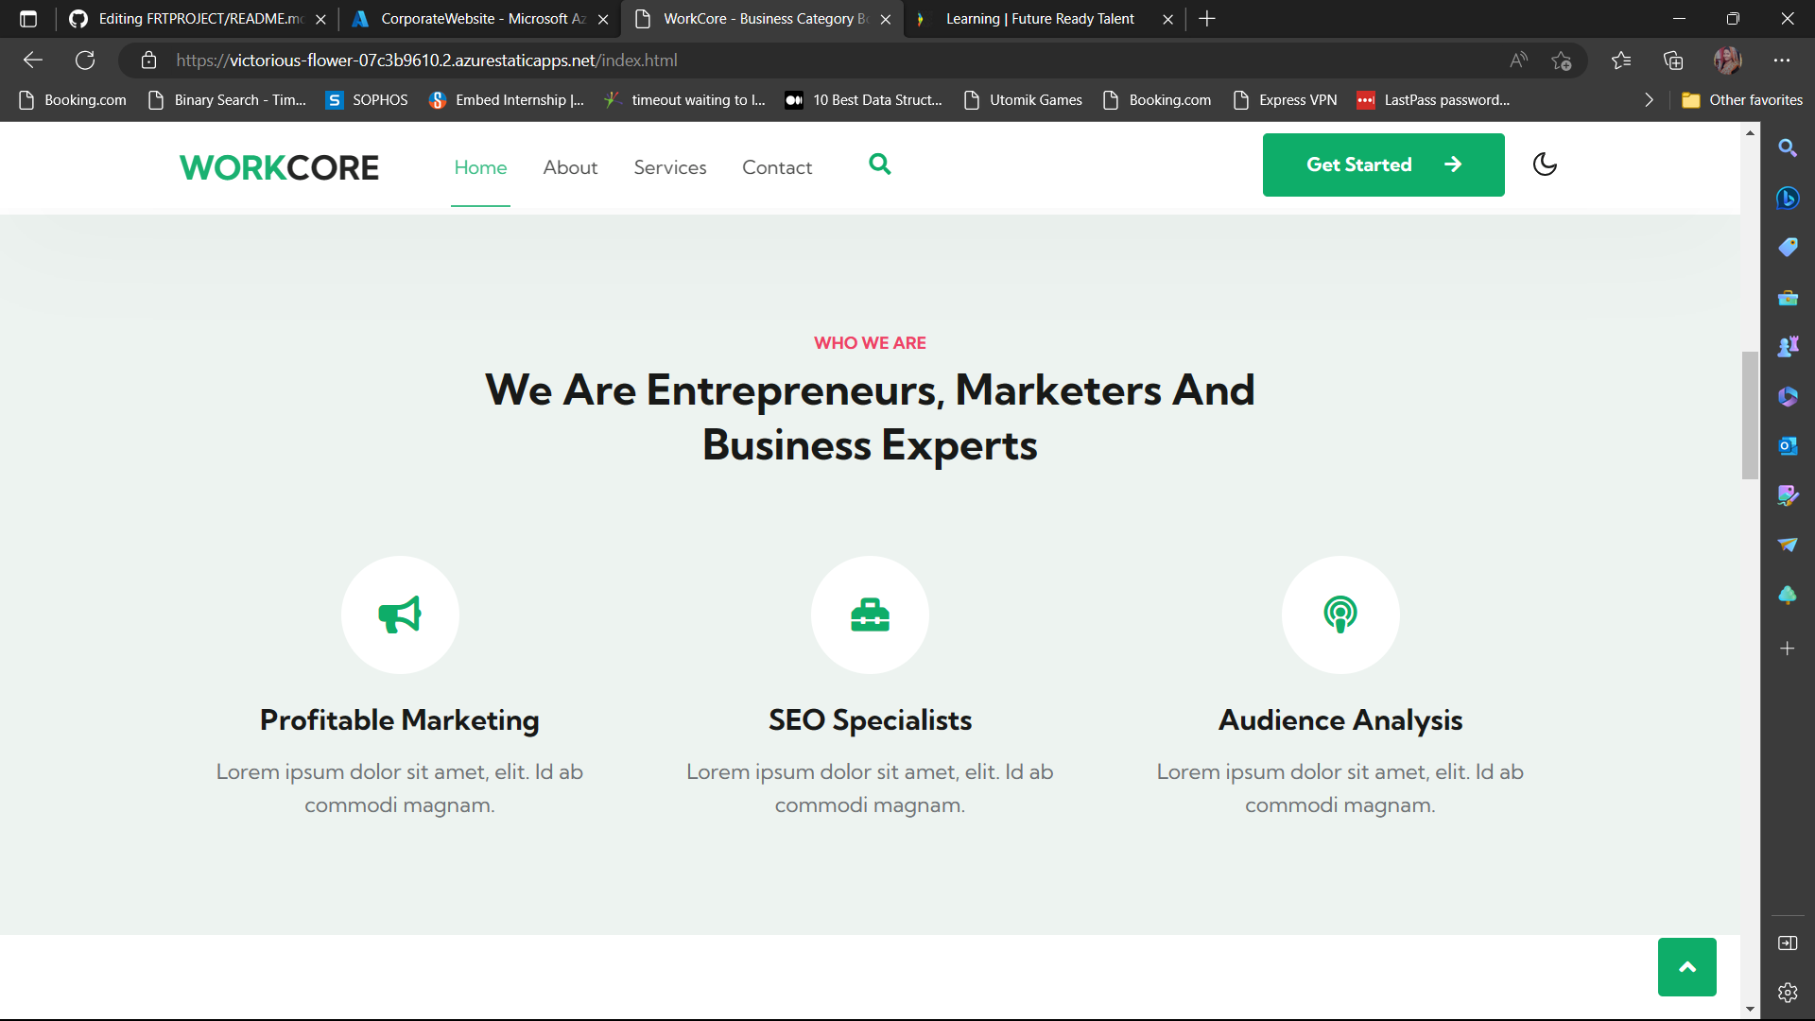Image resolution: width=1815 pixels, height=1021 pixels.
Task: Open Edge sidebar settings gear
Action: (x=1788, y=993)
